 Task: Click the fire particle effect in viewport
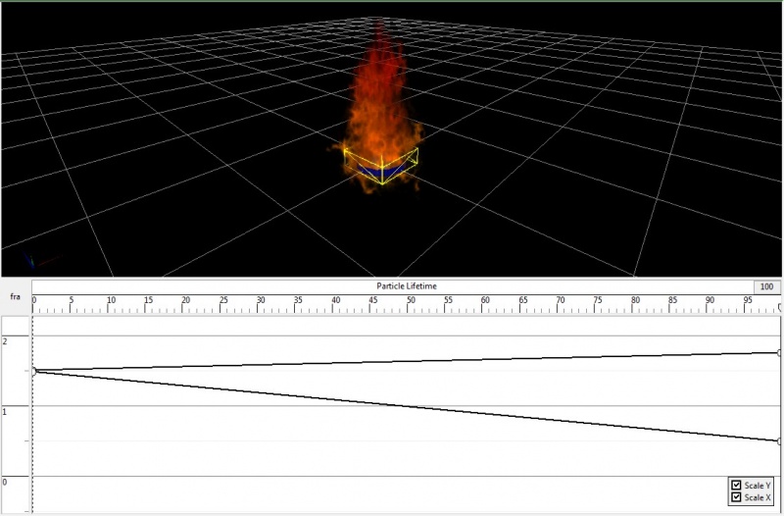(x=382, y=98)
